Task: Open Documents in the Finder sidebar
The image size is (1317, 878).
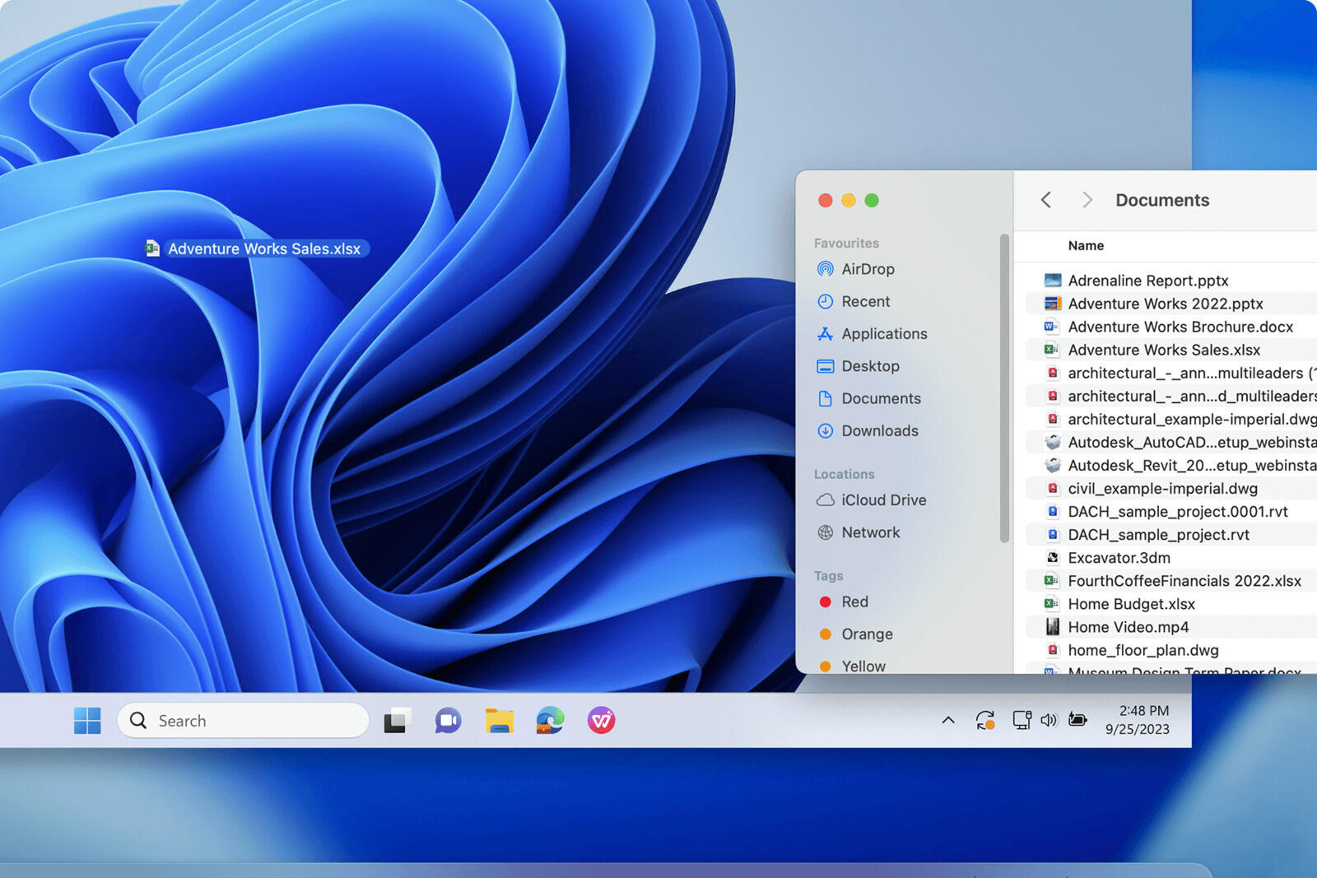Action: coord(881,398)
